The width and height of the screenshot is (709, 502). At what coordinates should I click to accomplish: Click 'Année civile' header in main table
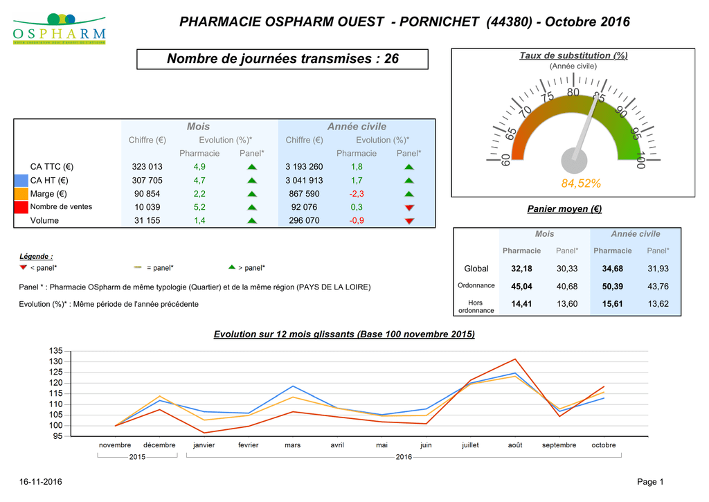click(357, 127)
